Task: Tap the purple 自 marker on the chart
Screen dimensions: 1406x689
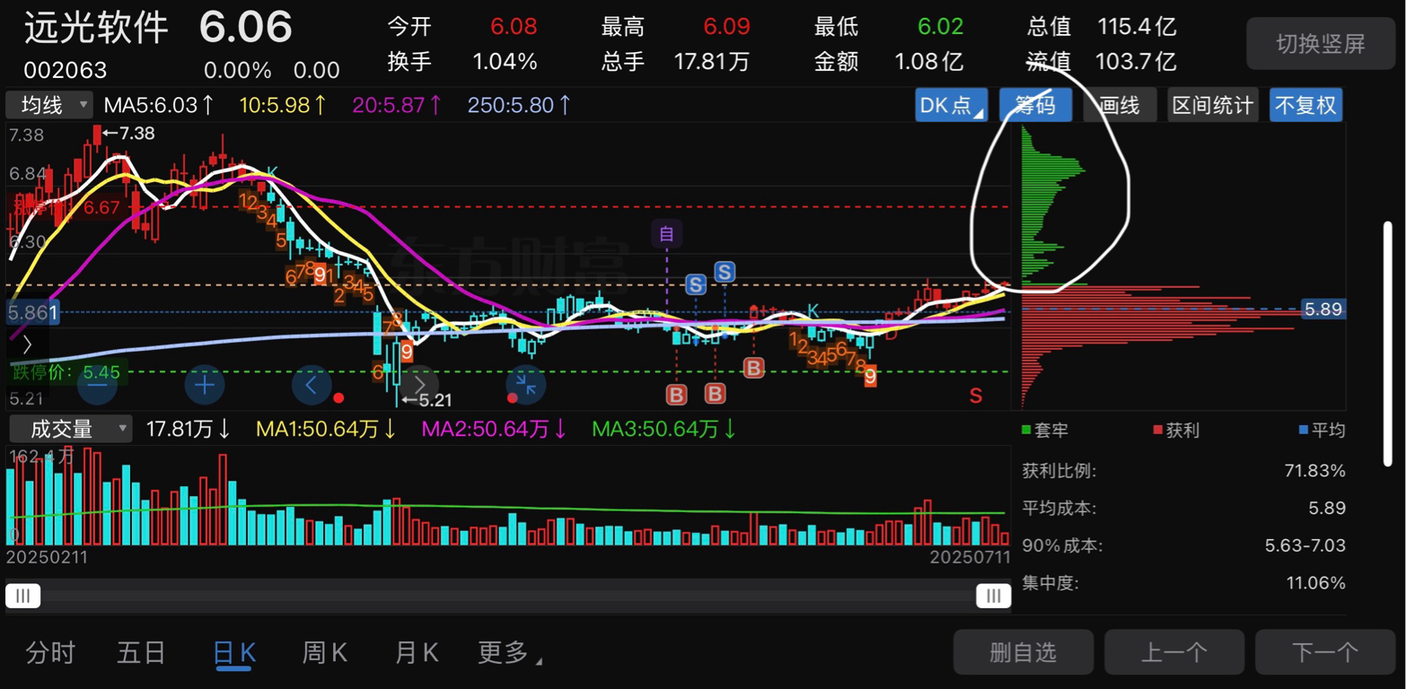Action: tap(667, 234)
